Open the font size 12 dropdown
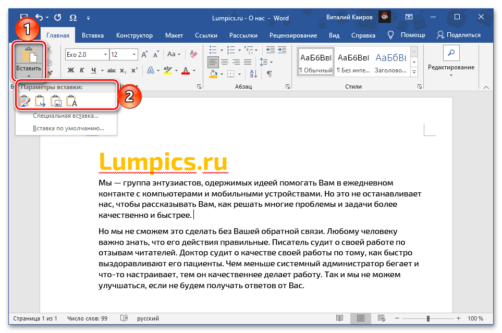The image size is (502, 333). (134, 54)
